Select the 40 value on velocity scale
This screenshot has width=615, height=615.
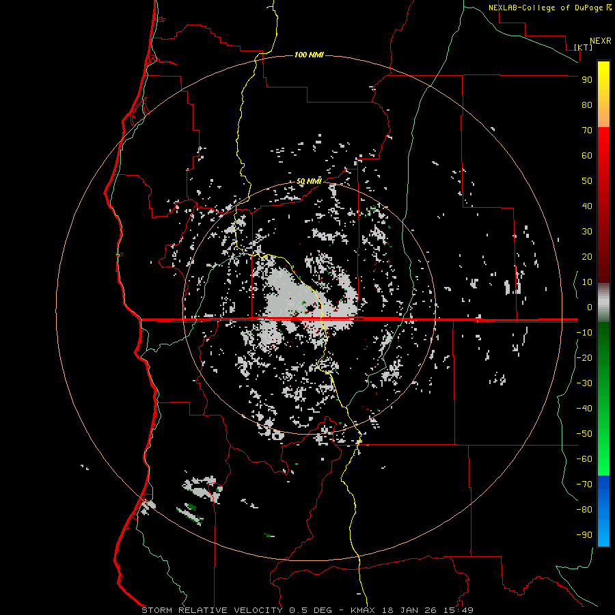pos(587,206)
